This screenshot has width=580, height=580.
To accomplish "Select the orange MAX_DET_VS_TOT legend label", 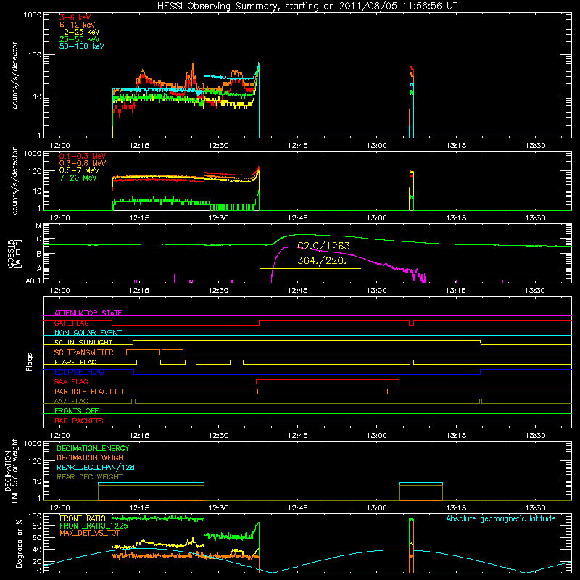I will tap(90, 533).
